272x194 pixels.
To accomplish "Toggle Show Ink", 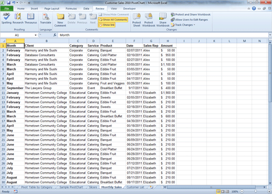I will pyautogui.click(x=107, y=25).
